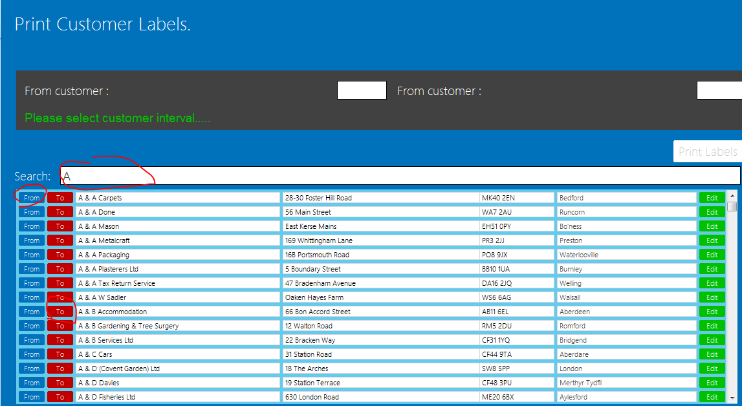This screenshot has height=406, width=742.
Task: Click To for A & D (Covent Garden) Ltd
Action: tap(60, 369)
